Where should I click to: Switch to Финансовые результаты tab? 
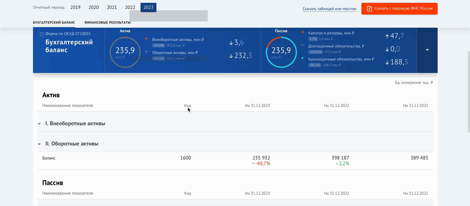pyautogui.click(x=107, y=23)
